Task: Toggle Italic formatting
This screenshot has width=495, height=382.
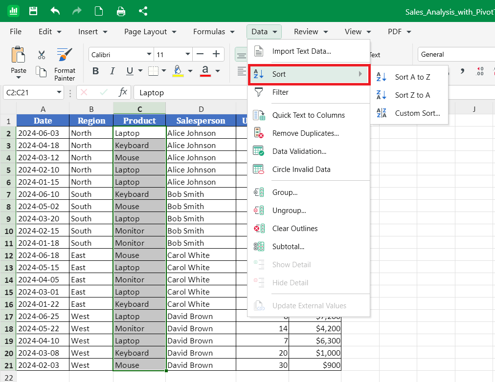Action: pos(112,71)
